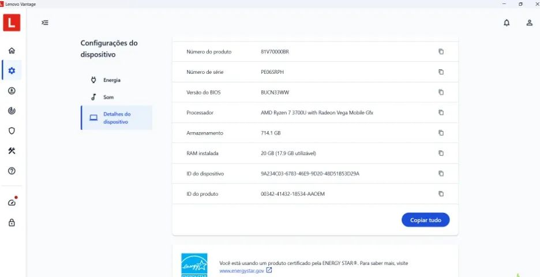Click the Lenovo red L logo
The width and height of the screenshot is (540, 277).
point(12,23)
